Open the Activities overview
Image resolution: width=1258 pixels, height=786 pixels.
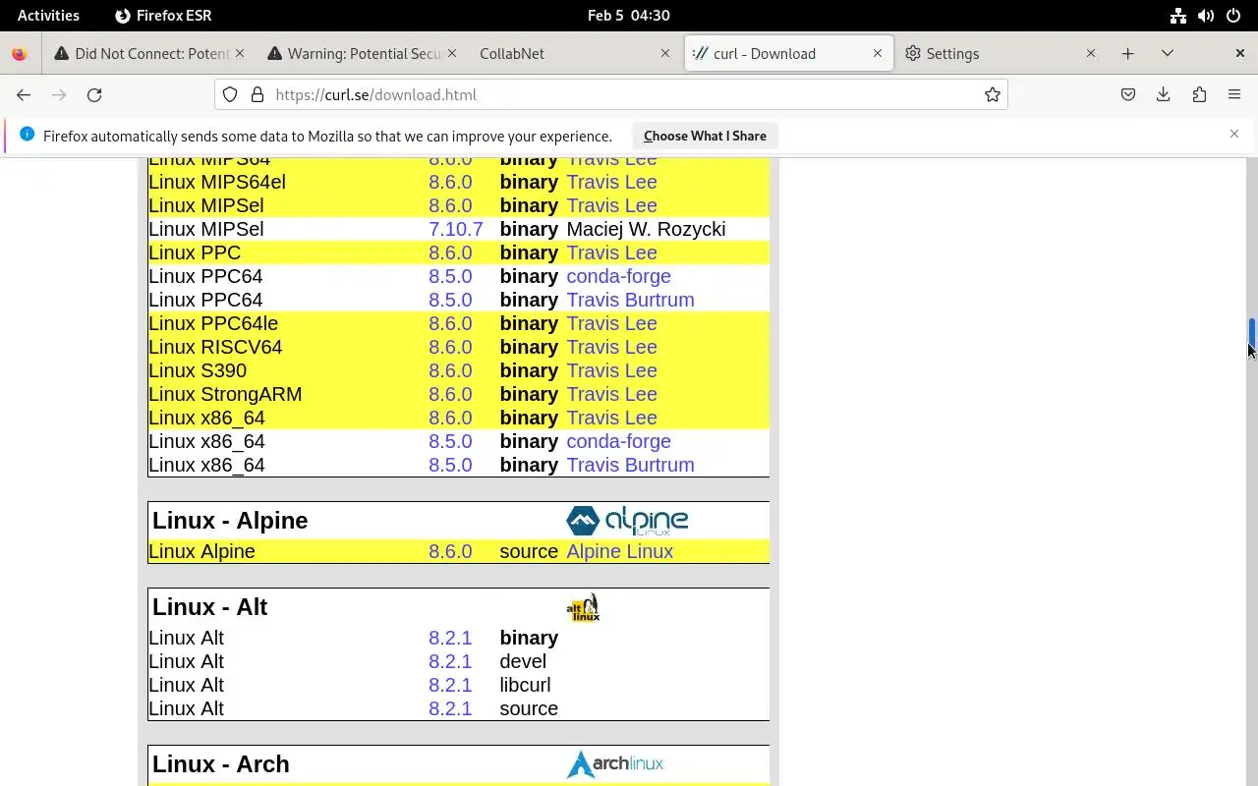coord(48,15)
